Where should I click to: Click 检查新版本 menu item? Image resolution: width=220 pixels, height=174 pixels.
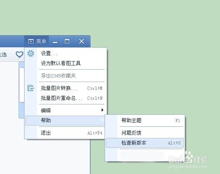coord(145,143)
